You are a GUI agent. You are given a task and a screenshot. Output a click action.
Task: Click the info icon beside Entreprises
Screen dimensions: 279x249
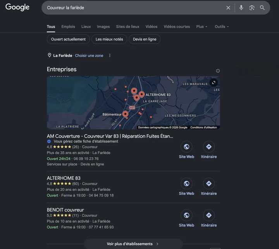218,71
